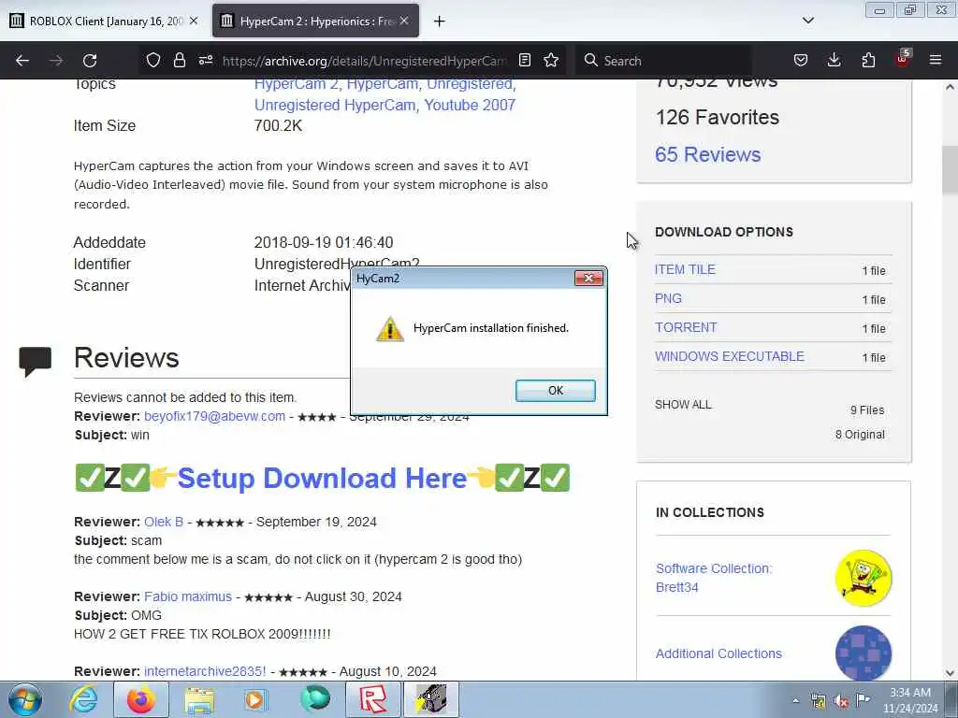Screen dimensions: 958x718
Task: Switch to ROBLOX Client tab
Action: click(x=104, y=21)
